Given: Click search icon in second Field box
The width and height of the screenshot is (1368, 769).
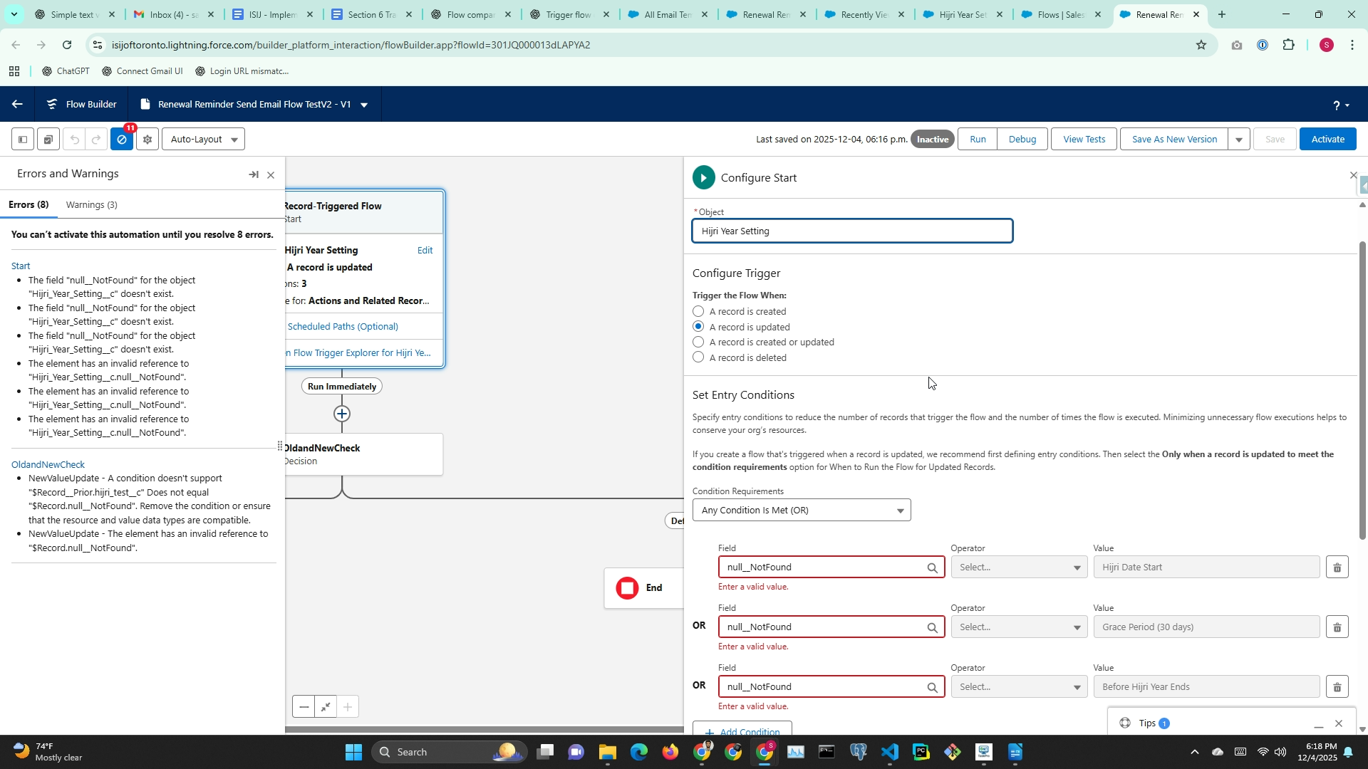Looking at the screenshot, I should (932, 627).
